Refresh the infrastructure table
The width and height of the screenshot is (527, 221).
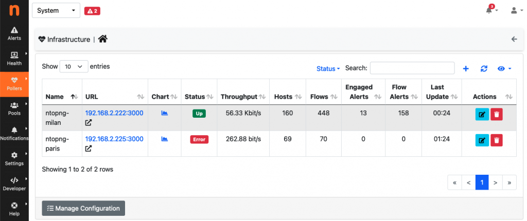484,68
